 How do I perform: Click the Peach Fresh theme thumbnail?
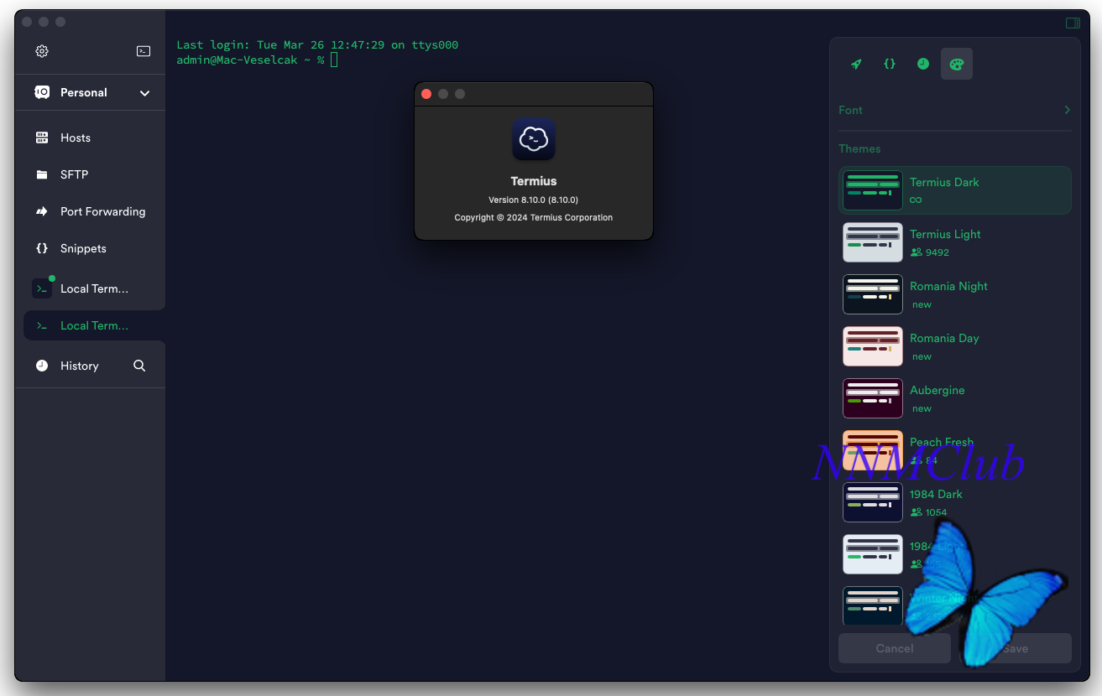pos(873,450)
